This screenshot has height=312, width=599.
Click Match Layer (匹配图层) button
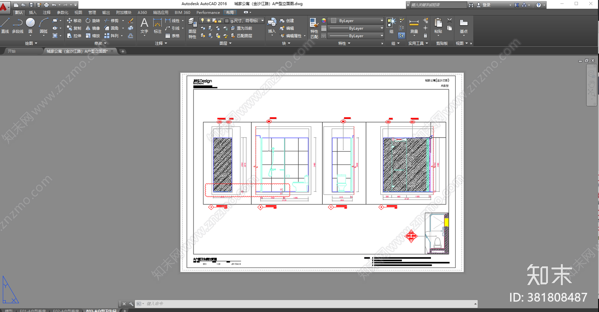tap(241, 35)
